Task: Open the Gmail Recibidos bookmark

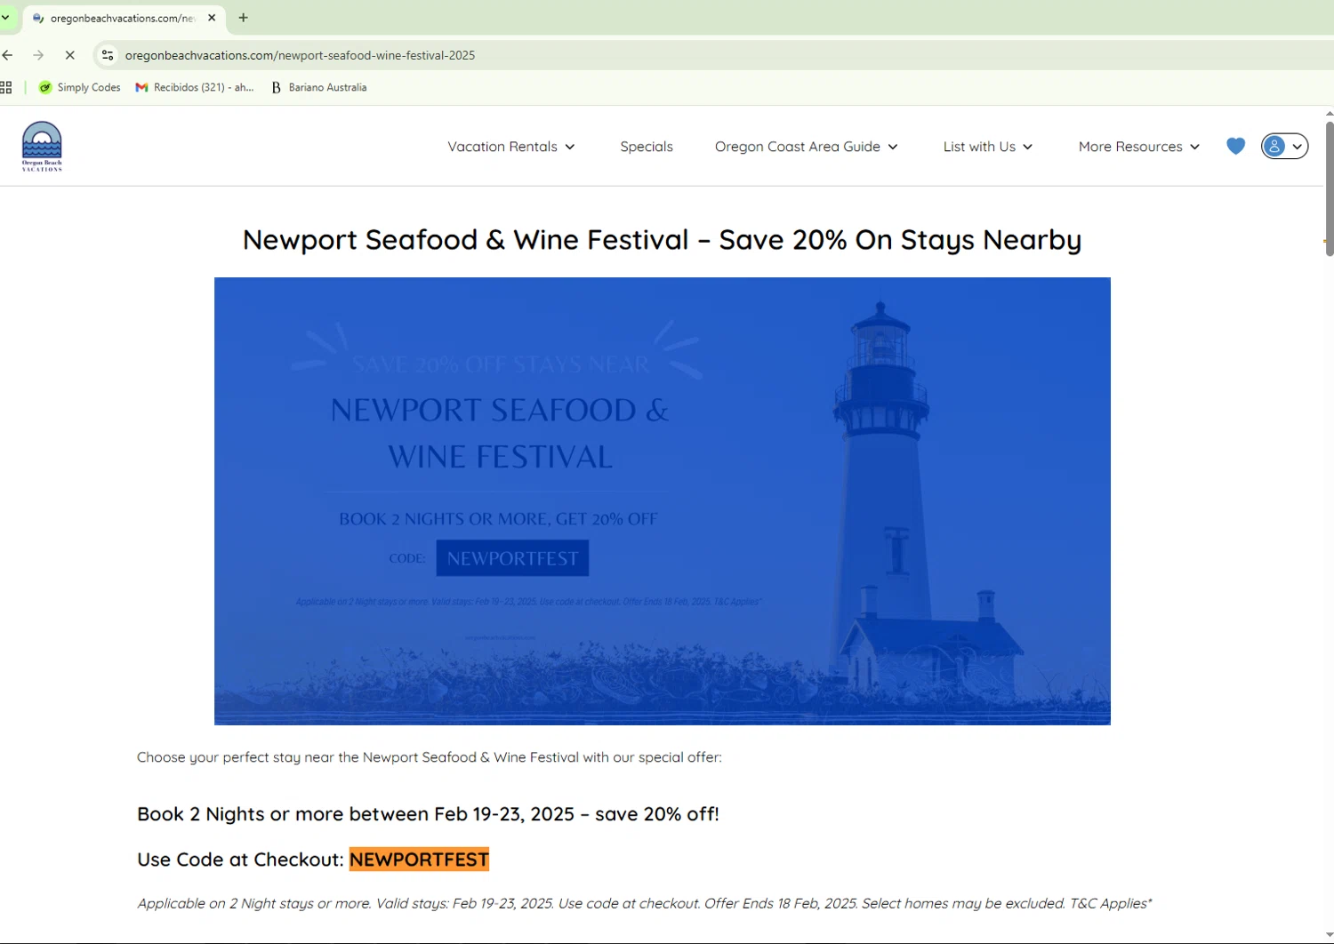Action: [x=195, y=87]
